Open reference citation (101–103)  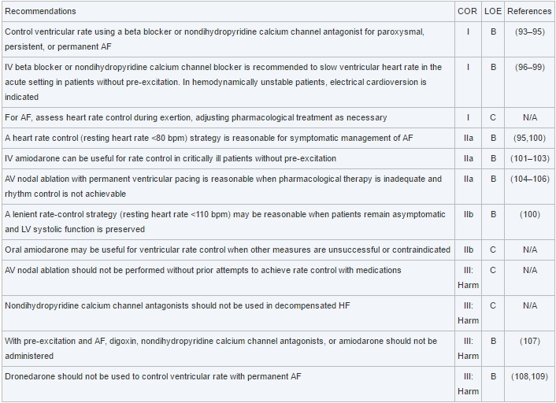tap(529, 158)
